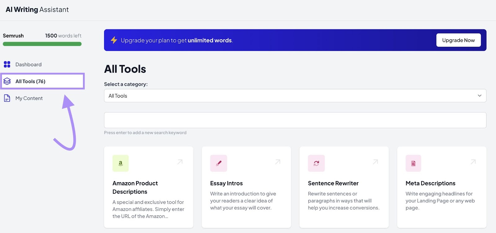Click the Amazon Product Descriptions tool icon
This screenshot has height=233, width=496.
[121, 163]
